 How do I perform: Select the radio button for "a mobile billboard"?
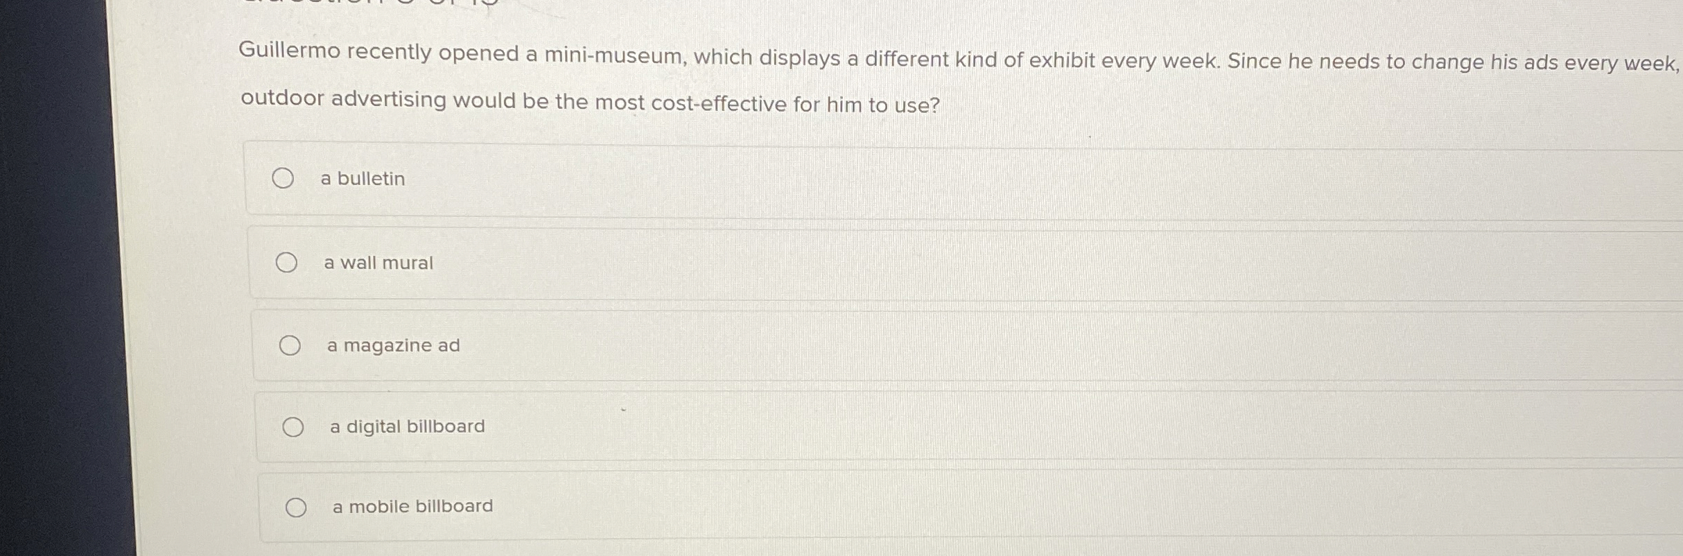click(297, 506)
